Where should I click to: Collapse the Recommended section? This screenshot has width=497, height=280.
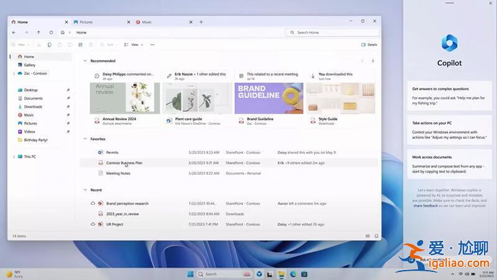tap(85, 61)
